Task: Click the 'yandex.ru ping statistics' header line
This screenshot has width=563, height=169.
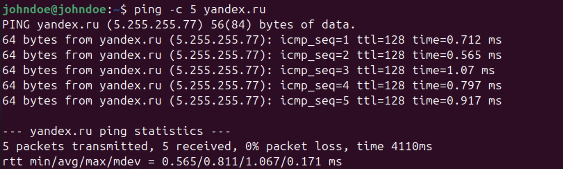Action: coord(116,132)
